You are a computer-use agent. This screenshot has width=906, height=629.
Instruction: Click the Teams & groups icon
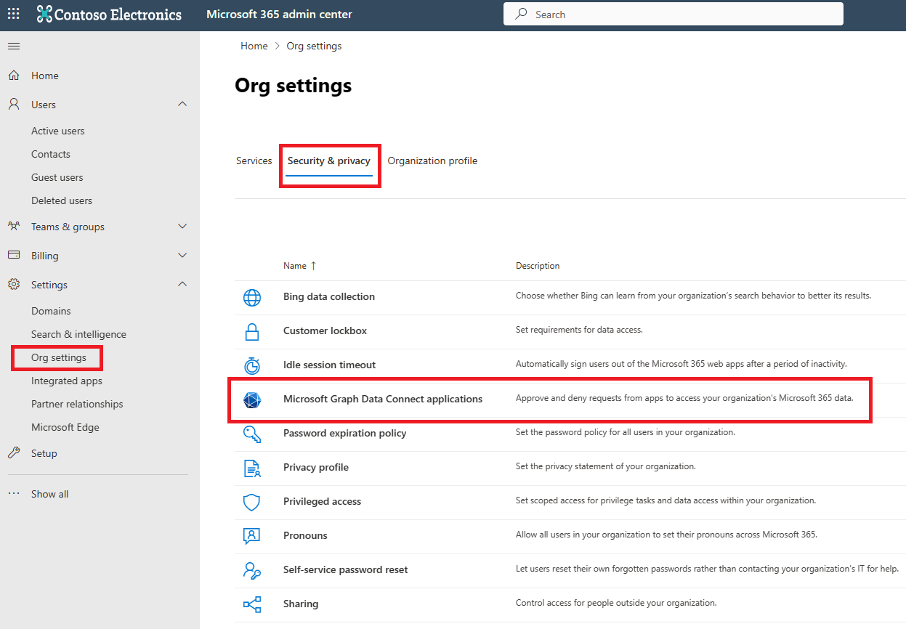click(x=14, y=227)
